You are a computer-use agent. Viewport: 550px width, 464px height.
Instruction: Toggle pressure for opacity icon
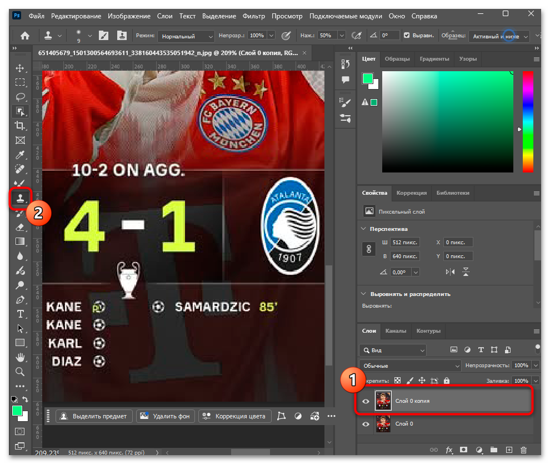pos(286,36)
